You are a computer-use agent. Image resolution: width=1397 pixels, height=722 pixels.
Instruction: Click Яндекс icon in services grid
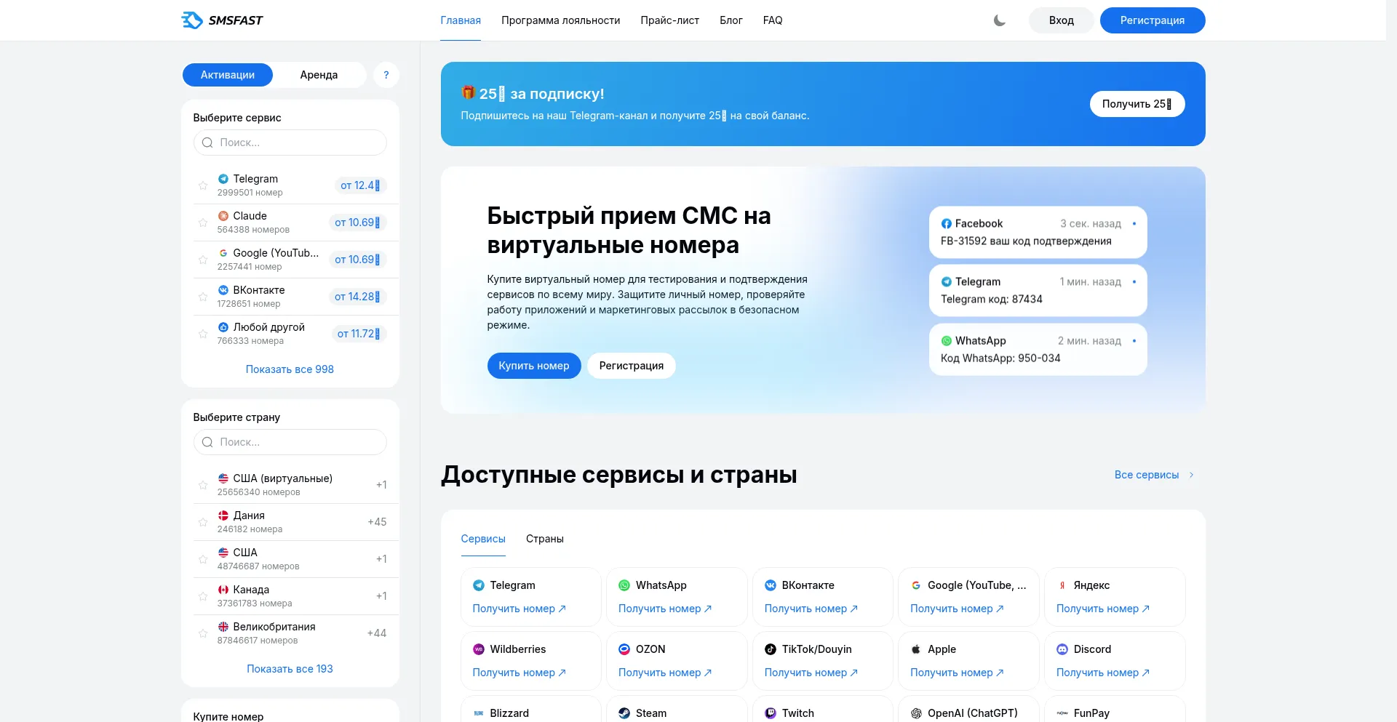point(1062,585)
